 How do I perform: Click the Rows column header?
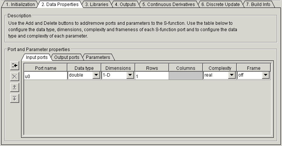pyautogui.click(x=152, y=68)
